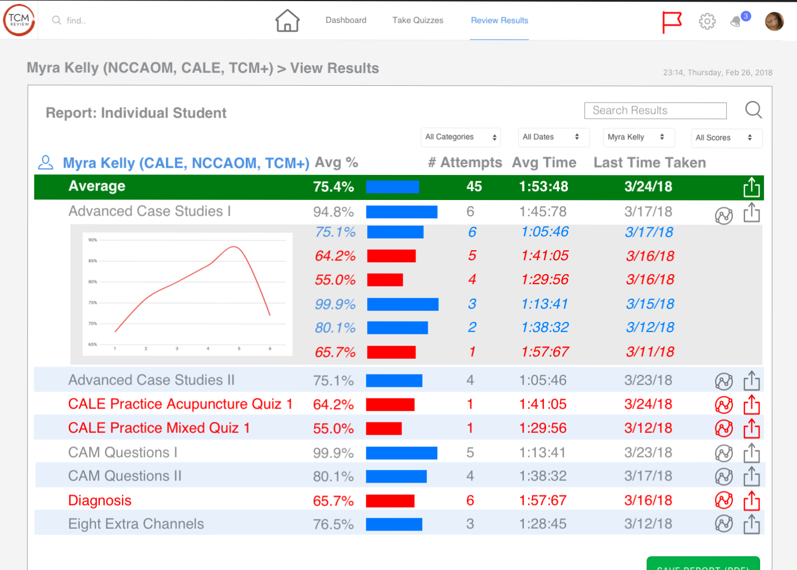Click the find search field
The height and width of the screenshot is (570, 797).
pyautogui.click(x=76, y=21)
